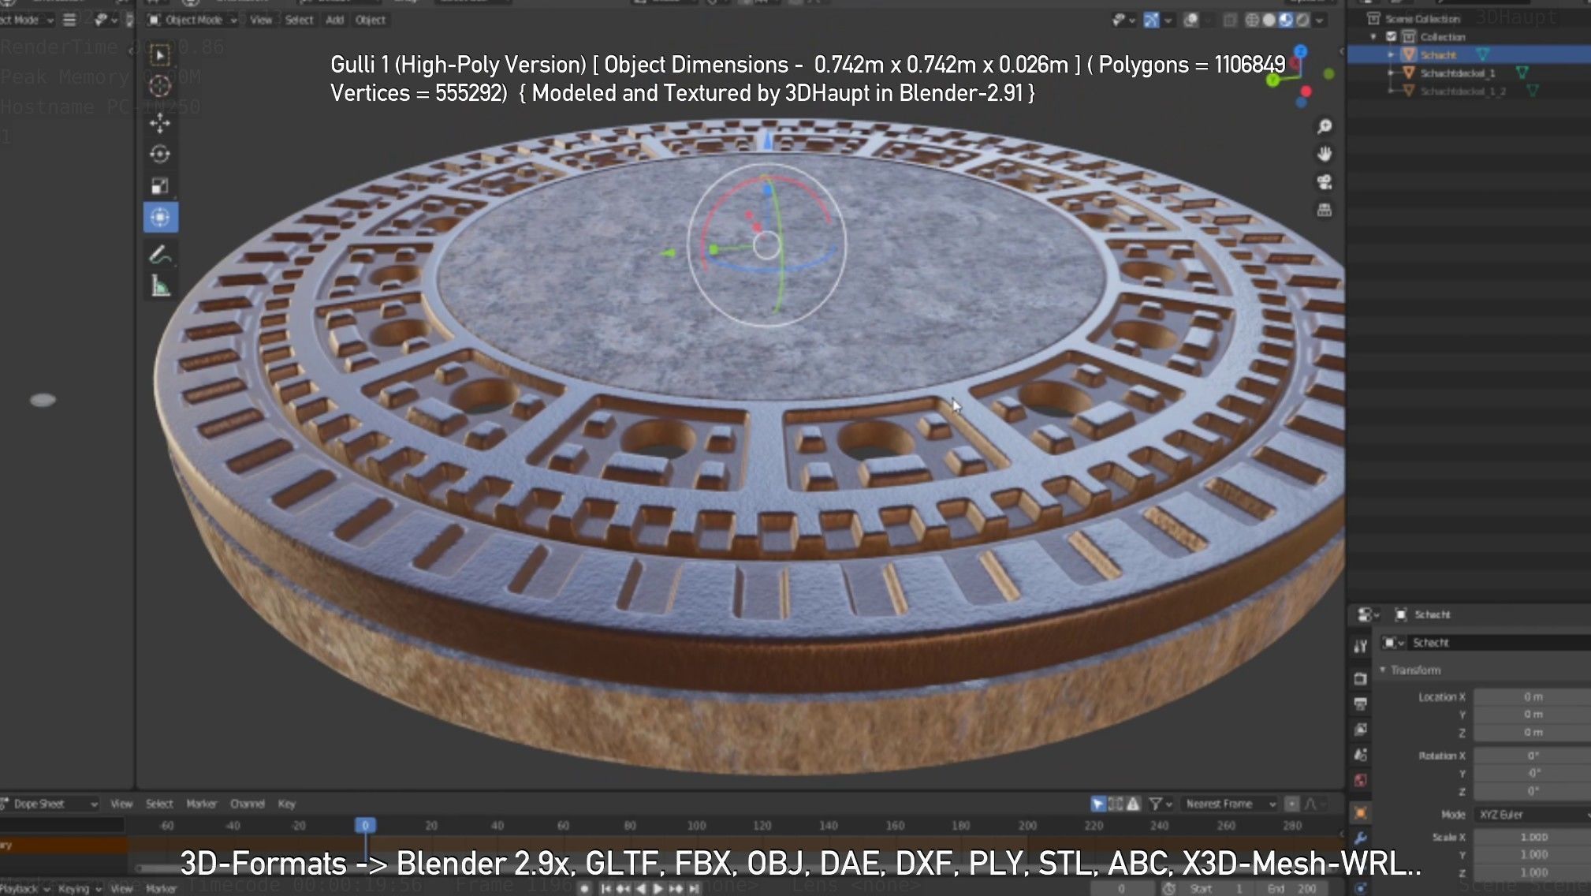Switch perspective/orthographic grid icon
This screenshot has height=896, width=1591.
pos(1325,210)
